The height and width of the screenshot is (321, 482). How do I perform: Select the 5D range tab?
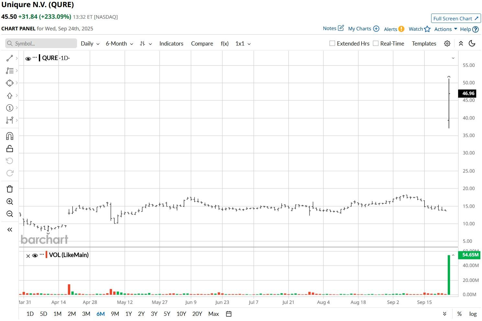(43, 314)
